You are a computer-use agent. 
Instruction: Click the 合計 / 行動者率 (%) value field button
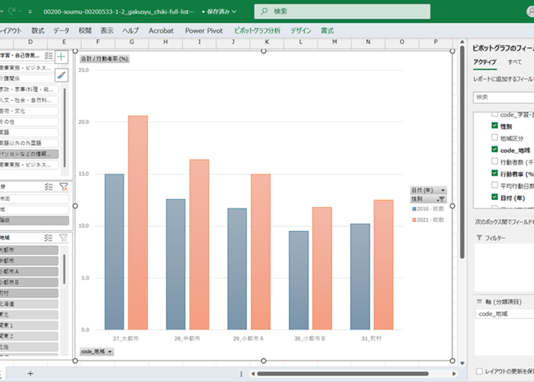pos(105,58)
